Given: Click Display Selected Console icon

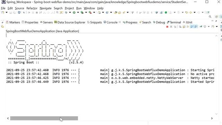Looking at the screenshot, I should (205, 27).
